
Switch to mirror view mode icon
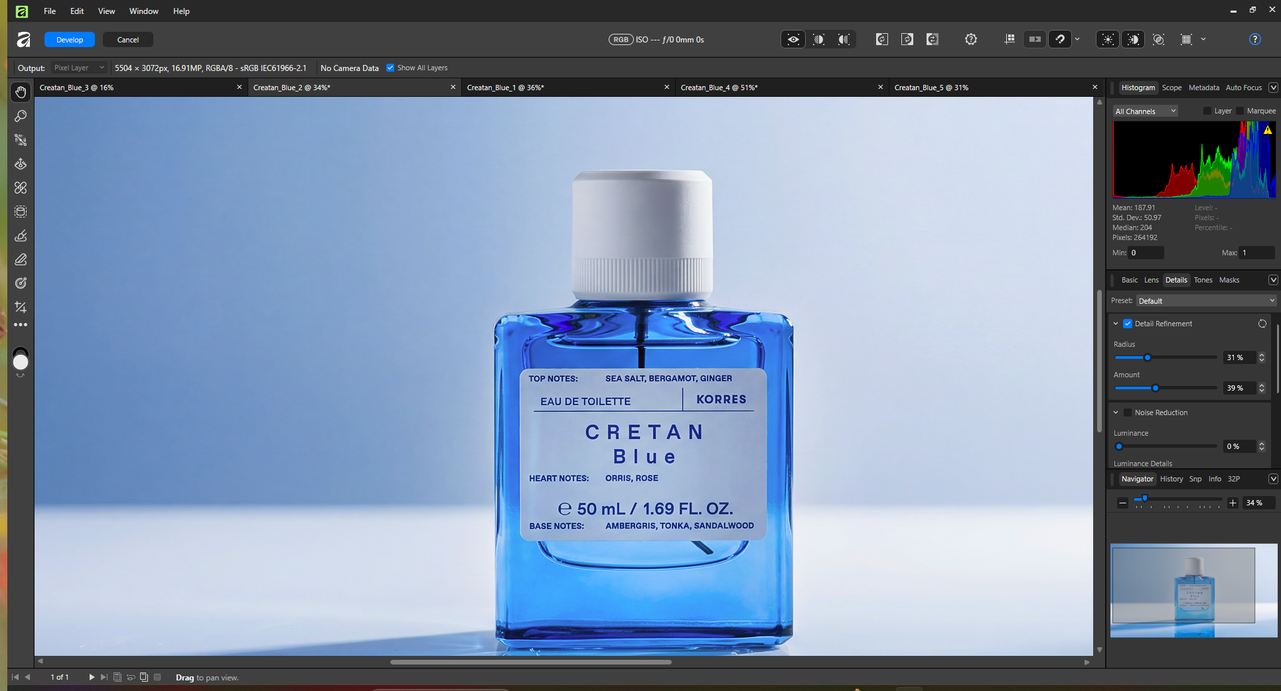[844, 40]
